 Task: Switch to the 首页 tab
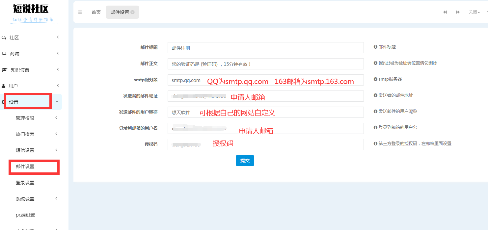[96, 12]
